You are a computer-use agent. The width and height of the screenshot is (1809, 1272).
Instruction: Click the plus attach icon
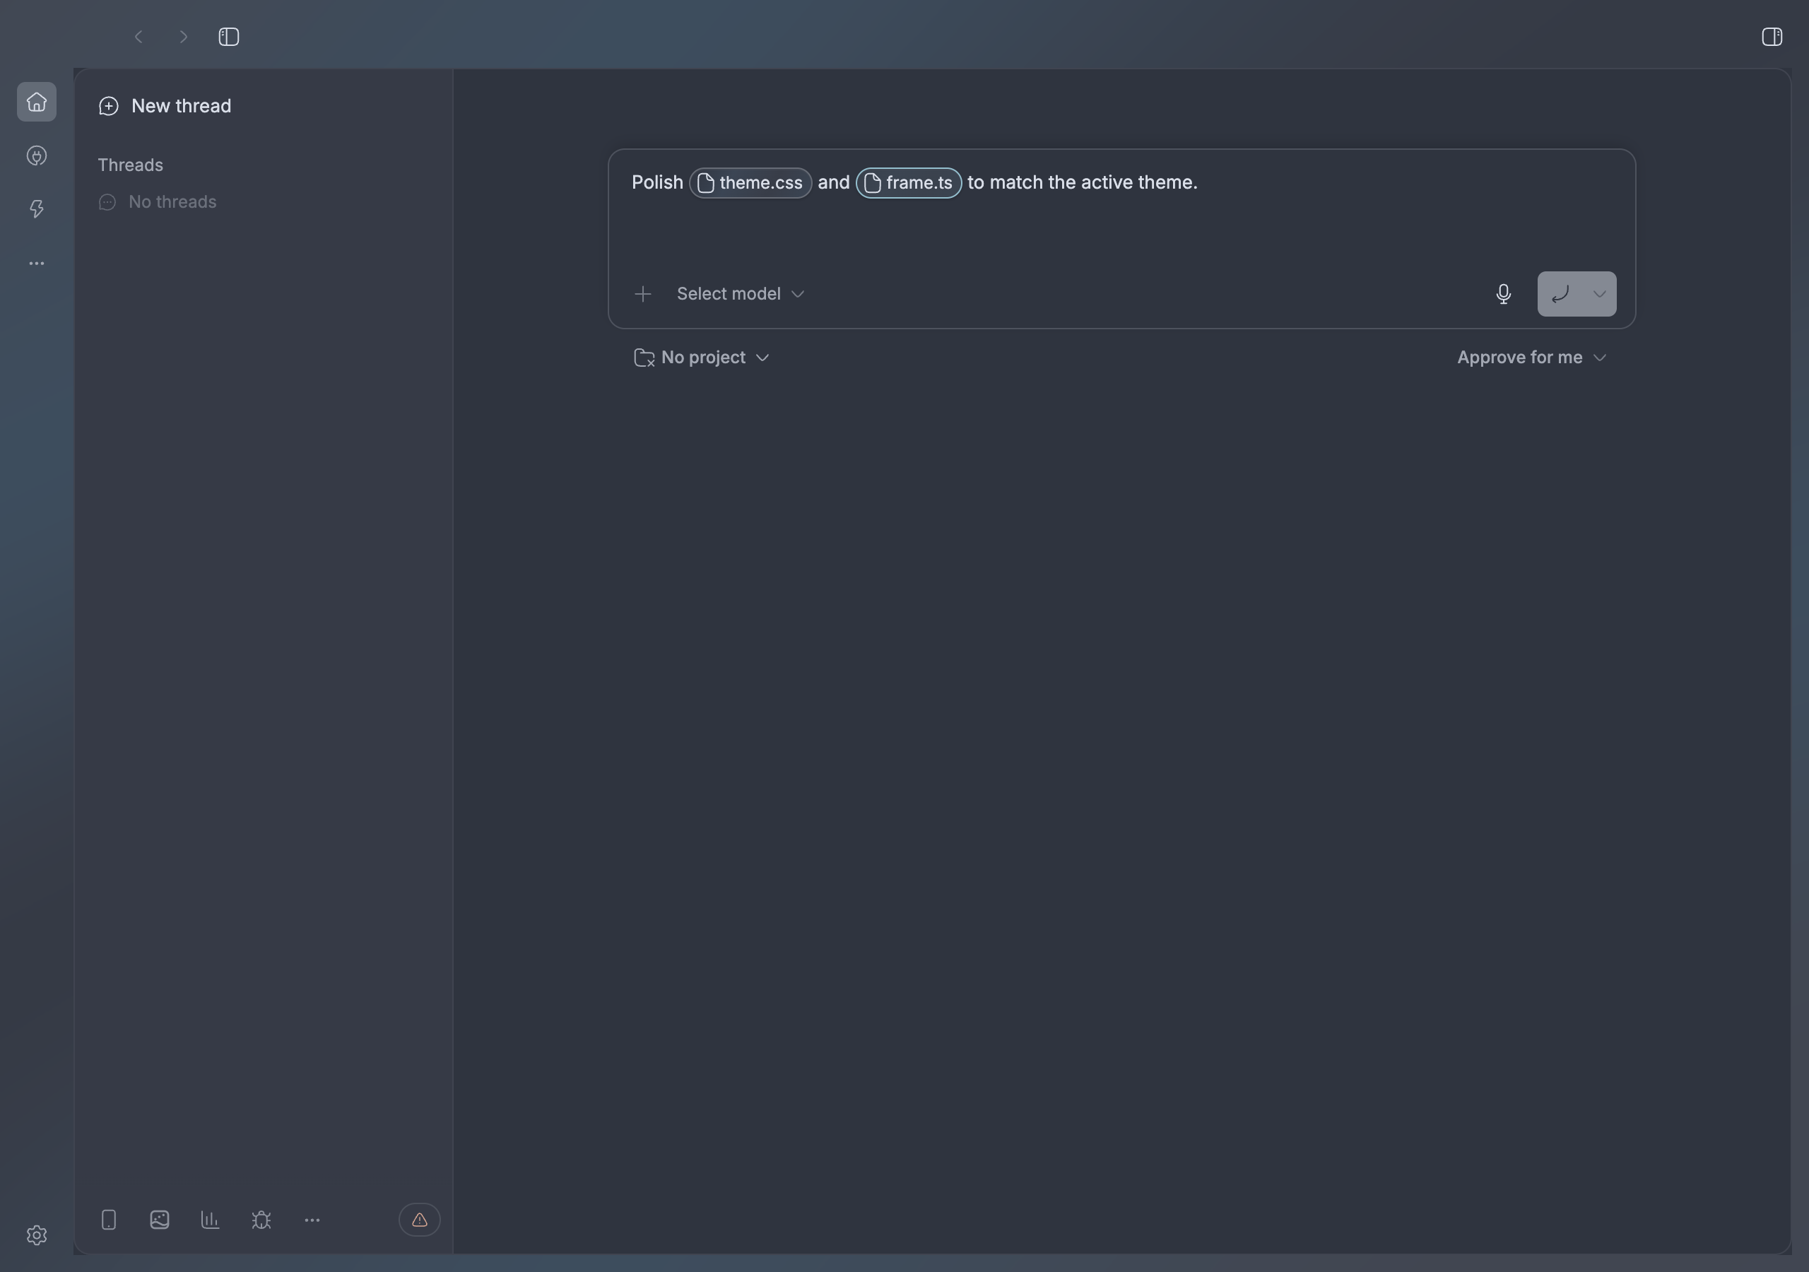(643, 294)
